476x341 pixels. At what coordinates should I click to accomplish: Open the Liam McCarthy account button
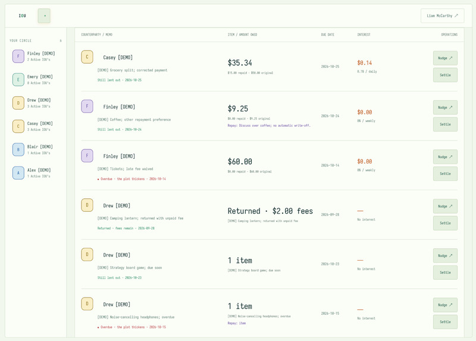(442, 16)
